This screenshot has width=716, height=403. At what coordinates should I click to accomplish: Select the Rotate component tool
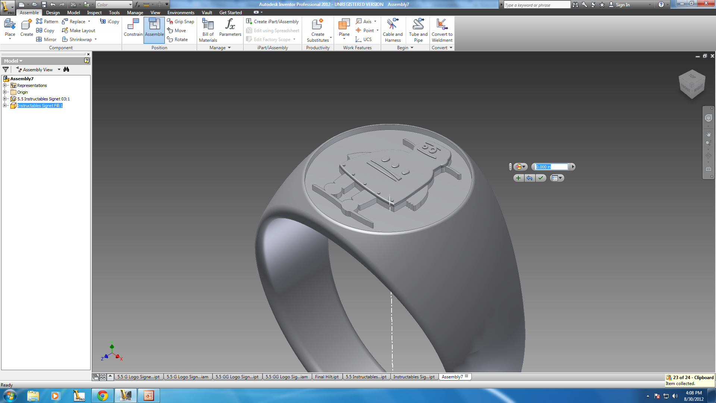pyautogui.click(x=178, y=39)
